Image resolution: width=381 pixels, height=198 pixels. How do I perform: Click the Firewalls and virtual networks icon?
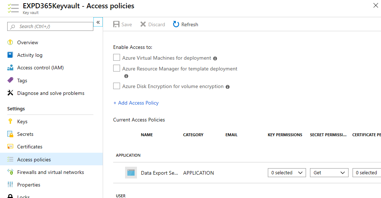pyautogui.click(x=10, y=172)
